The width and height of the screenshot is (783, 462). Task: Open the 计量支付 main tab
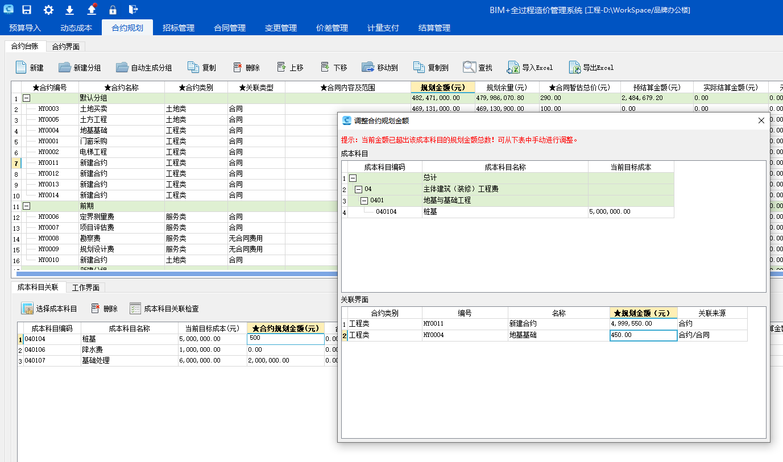click(x=383, y=28)
